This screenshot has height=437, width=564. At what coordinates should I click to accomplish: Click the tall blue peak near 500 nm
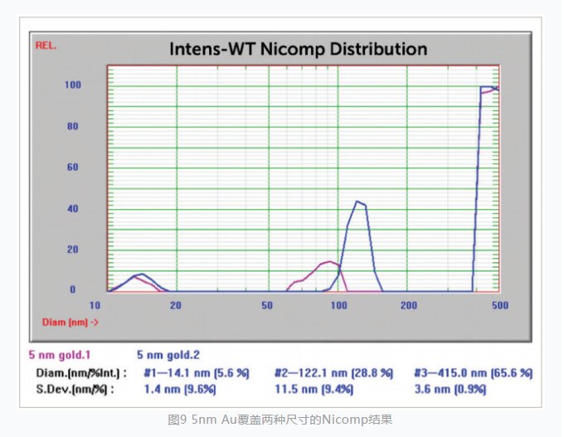[488, 88]
